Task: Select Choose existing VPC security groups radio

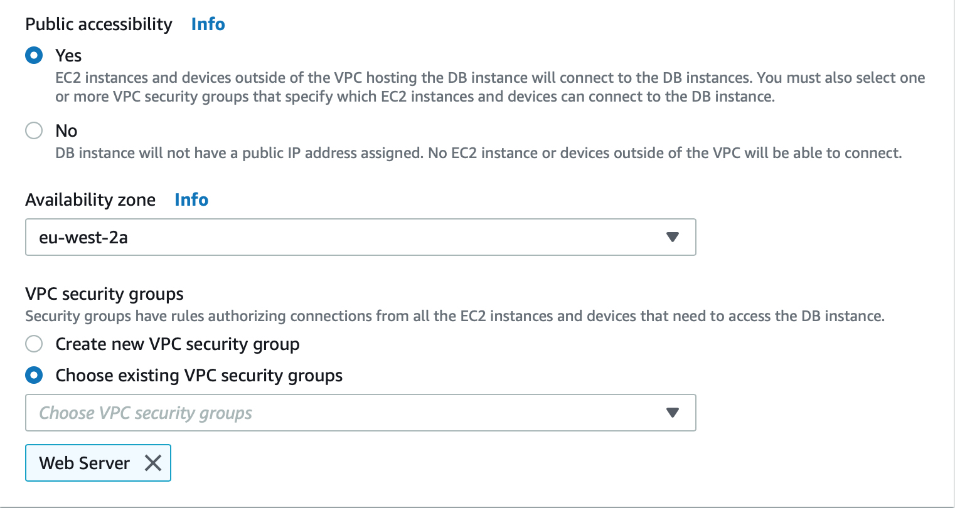Action: point(34,375)
